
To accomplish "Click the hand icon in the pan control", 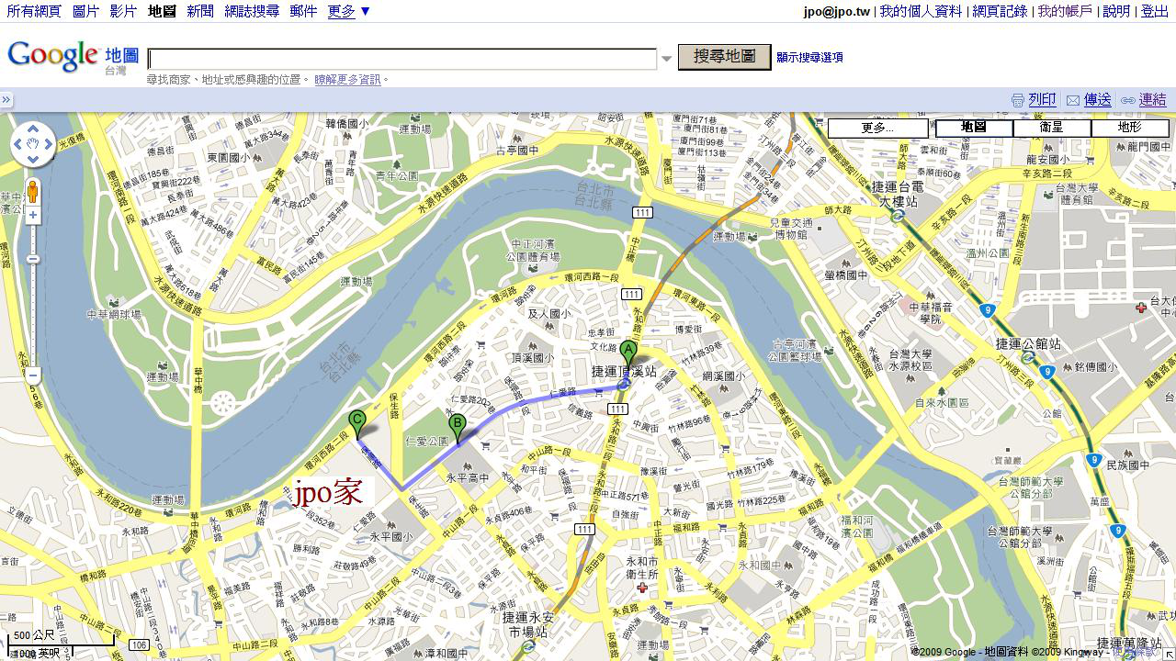I will (33, 144).
